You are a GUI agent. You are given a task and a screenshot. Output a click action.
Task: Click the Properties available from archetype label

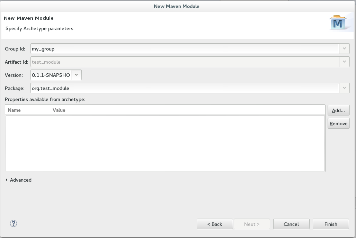45,99
